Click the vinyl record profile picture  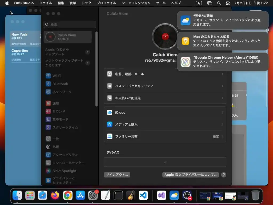click(165, 37)
